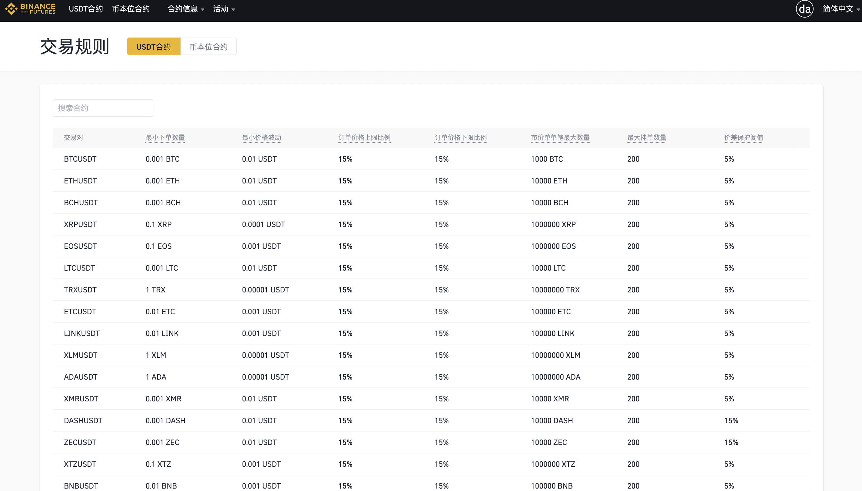Viewport: 862px width, 491px height.
Task: Select the EOSUSDT trading pair cell
Action: [x=80, y=246]
